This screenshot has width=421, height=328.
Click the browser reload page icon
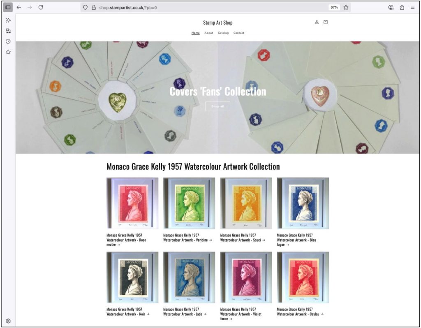[x=40, y=7]
